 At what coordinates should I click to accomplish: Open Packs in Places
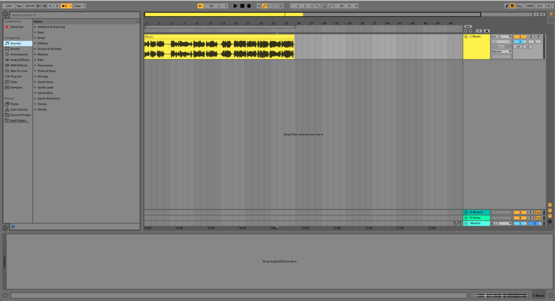pos(14,104)
